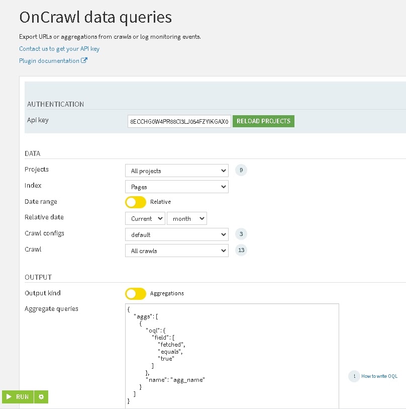Toggle the Aggregations output kind switch

coord(135,293)
